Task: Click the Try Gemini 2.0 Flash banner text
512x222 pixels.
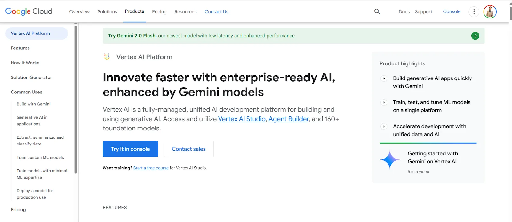Action: tap(201, 36)
